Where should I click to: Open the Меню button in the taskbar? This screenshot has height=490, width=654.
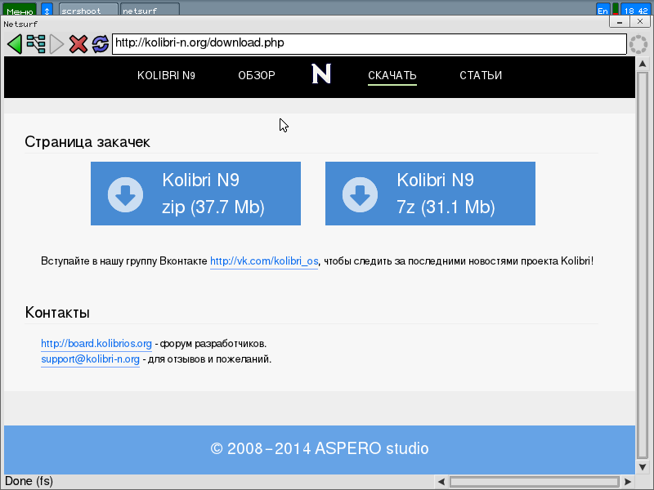tap(18, 10)
